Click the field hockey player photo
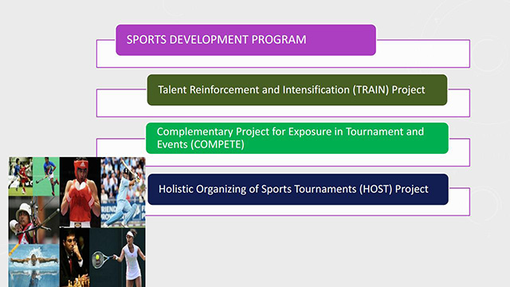This screenshot has width=510, height=287. pyautogui.click(x=46, y=176)
